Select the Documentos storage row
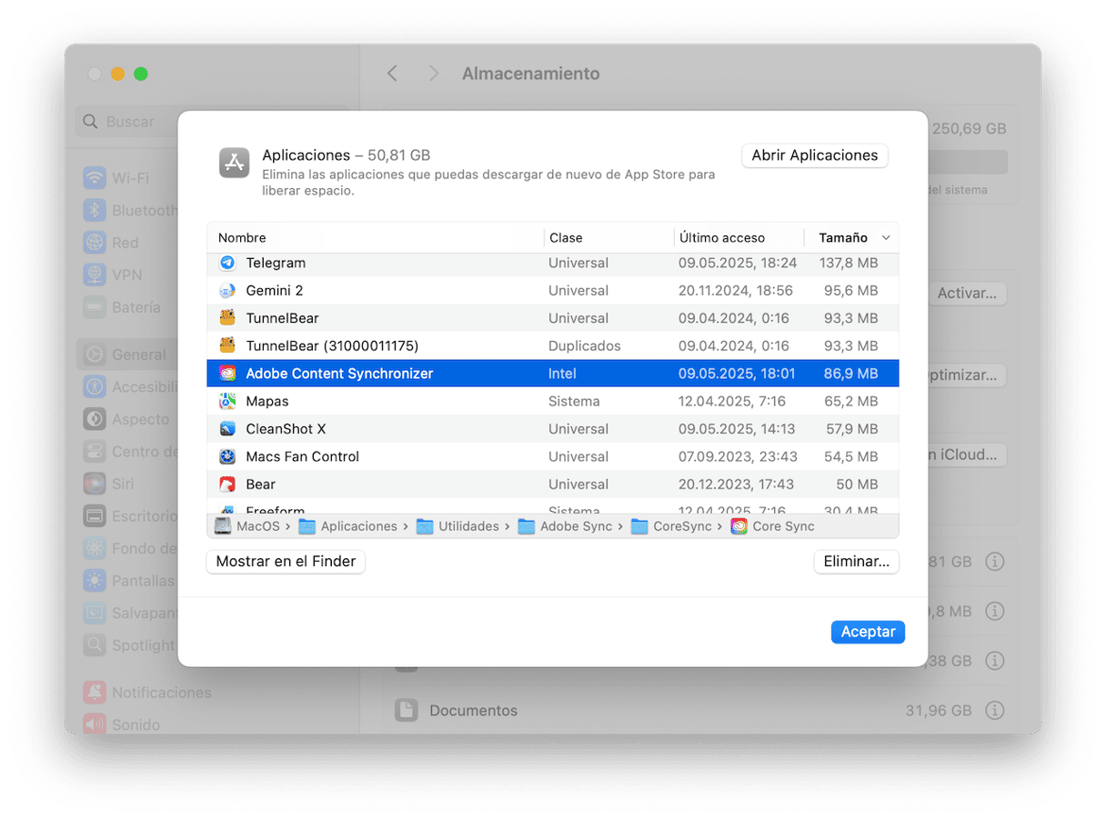This screenshot has width=1106, height=819. click(x=700, y=711)
